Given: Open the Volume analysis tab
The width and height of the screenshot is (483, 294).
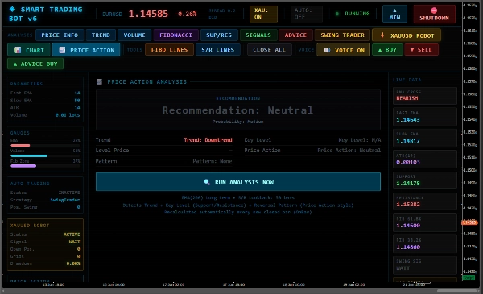Looking at the screenshot, I should [x=134, y=35].
